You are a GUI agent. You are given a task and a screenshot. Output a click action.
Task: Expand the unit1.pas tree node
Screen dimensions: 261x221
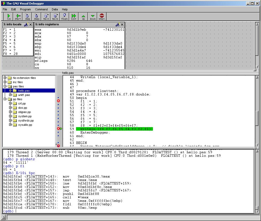pyautogui.click(x=10, y=95)
